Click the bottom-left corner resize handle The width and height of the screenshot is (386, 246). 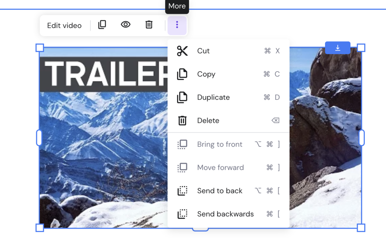[39, 227]
